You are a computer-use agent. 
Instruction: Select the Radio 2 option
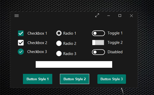click(x=59, y=43)
